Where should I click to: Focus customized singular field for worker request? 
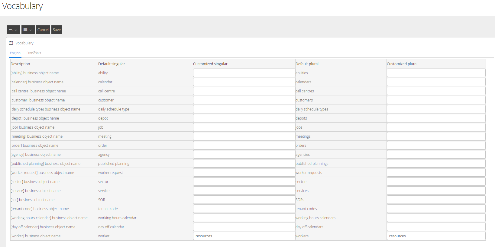point(244,172)
